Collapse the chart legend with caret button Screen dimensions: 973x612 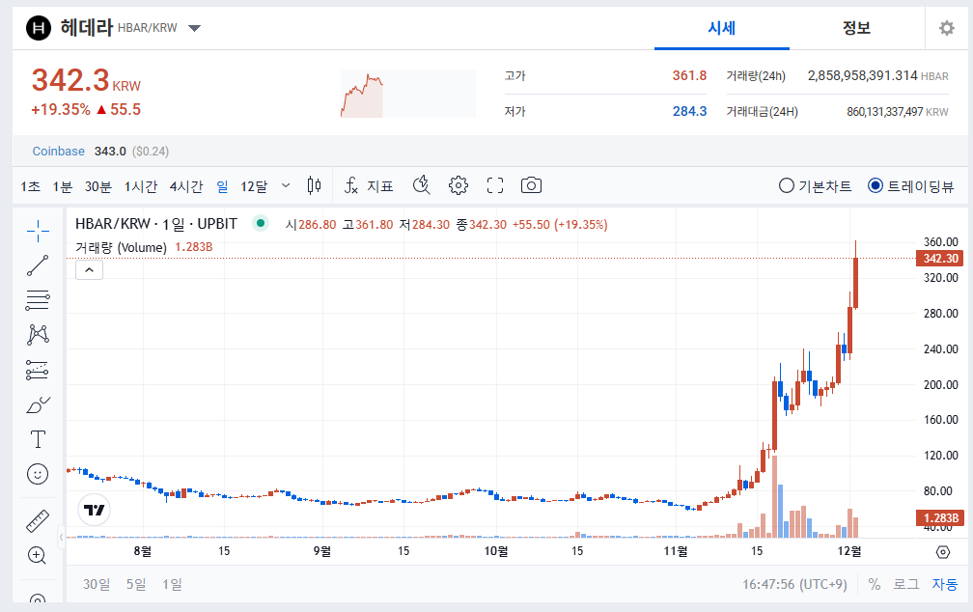90,270
